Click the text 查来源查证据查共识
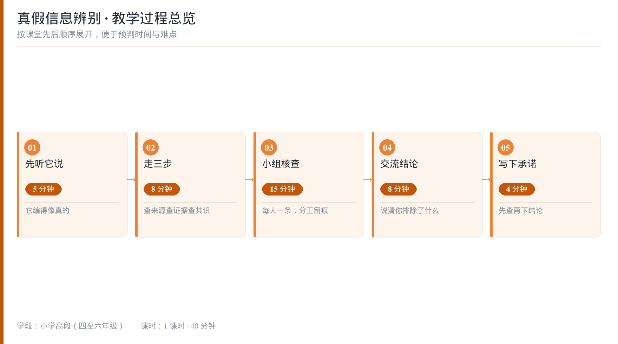This screenshot has width=618, height=344. click(177, 211)
